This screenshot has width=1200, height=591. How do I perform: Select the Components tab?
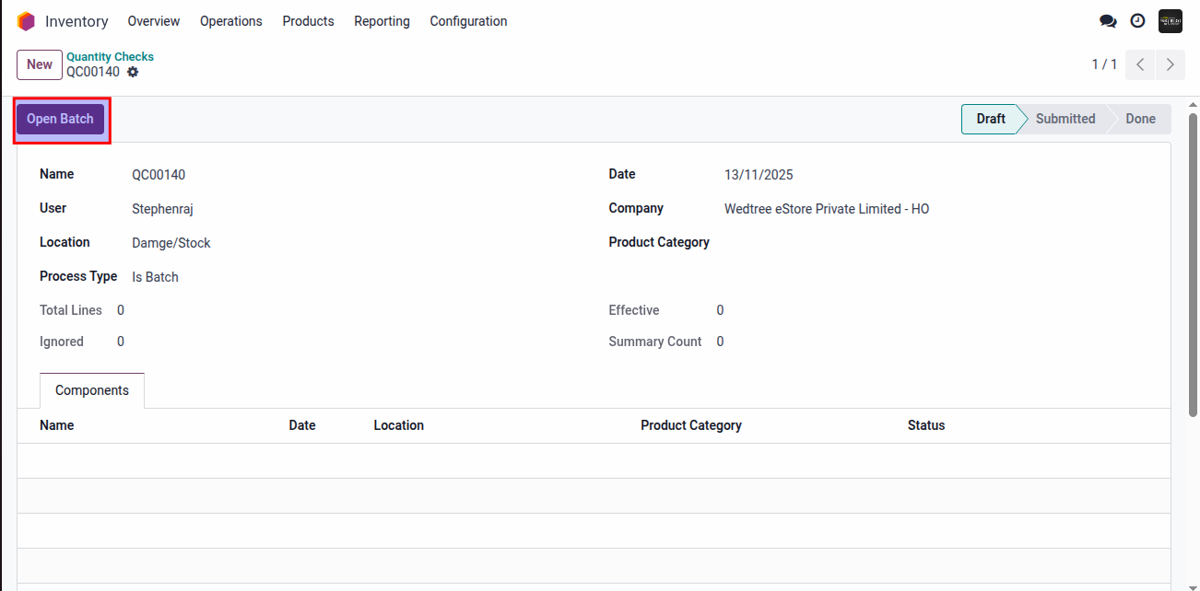(x=92, y=390)
